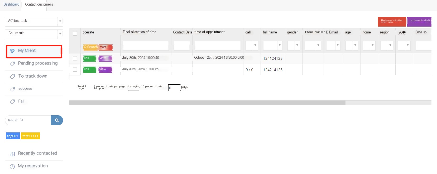
Task: Expand the Phone number filter dropdown
Action: click(x=318, y=45)
